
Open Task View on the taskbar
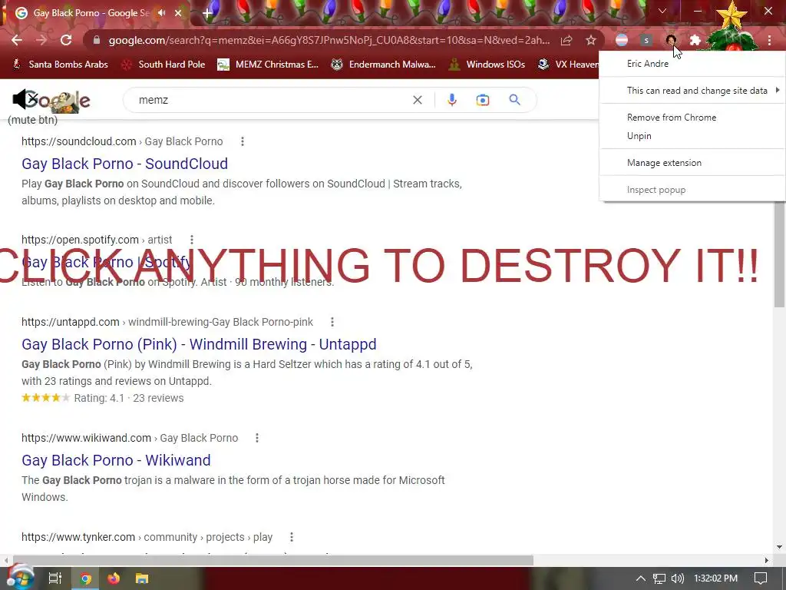click(x=54, y=578)
